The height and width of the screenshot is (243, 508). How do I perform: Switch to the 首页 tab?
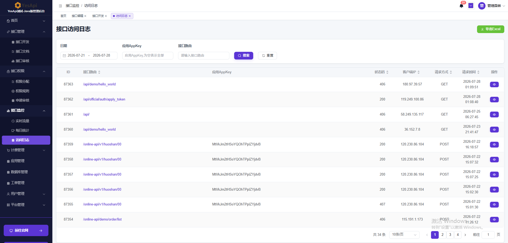tap(63, 16)
